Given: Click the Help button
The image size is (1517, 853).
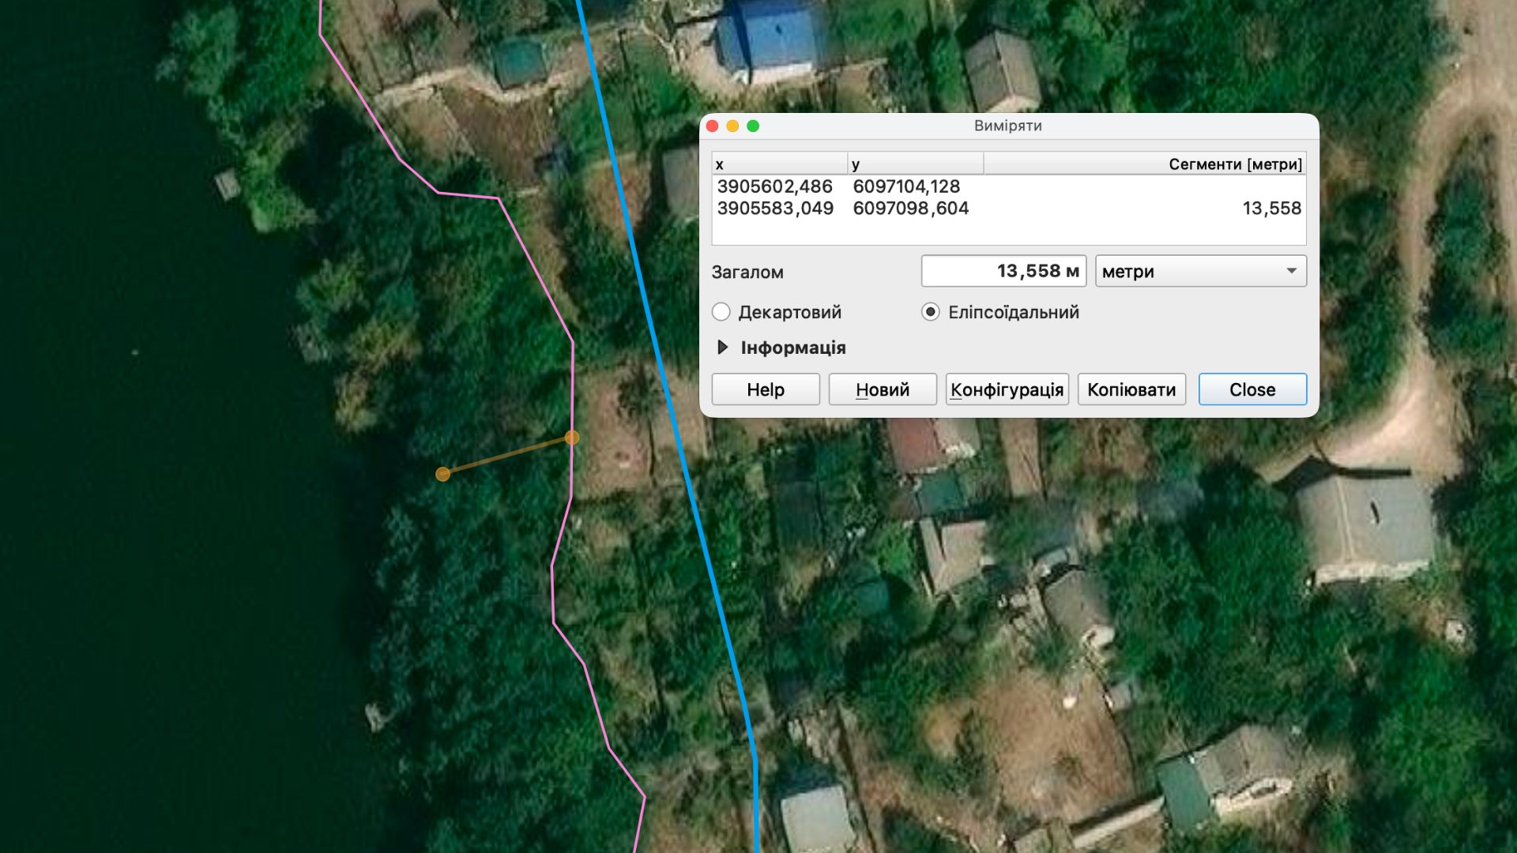Looking at the screenshot, I should 765,389.
